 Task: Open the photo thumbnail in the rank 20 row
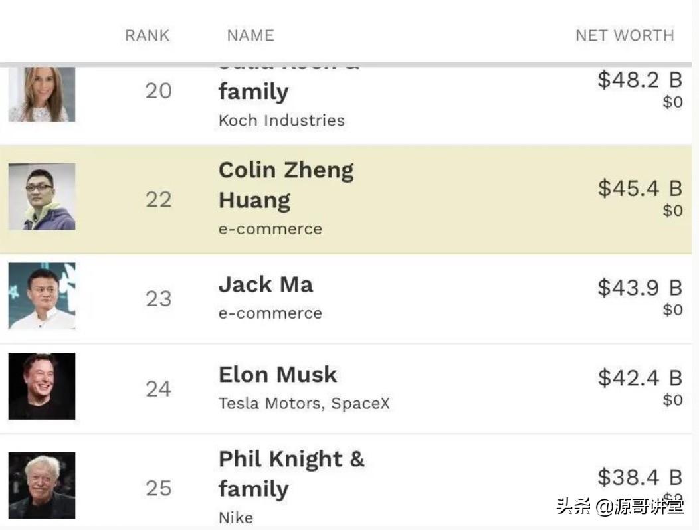(42, 94)
